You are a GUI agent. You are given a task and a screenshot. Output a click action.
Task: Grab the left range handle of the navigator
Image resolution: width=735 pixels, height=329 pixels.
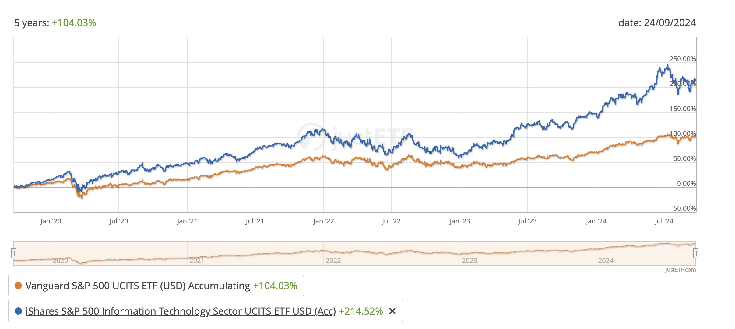tap(14, 253)
